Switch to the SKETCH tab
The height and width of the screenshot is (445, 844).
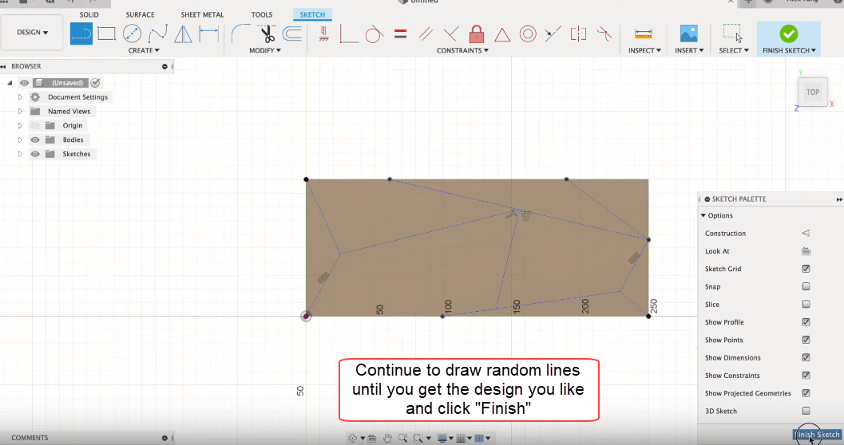312,14
